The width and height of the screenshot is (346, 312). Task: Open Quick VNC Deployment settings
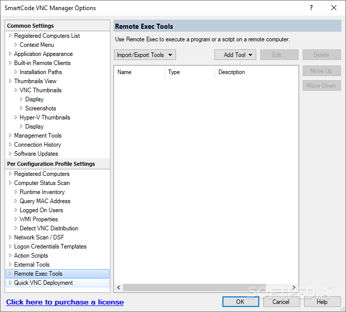pyautogui.click(x=57, y=283)
